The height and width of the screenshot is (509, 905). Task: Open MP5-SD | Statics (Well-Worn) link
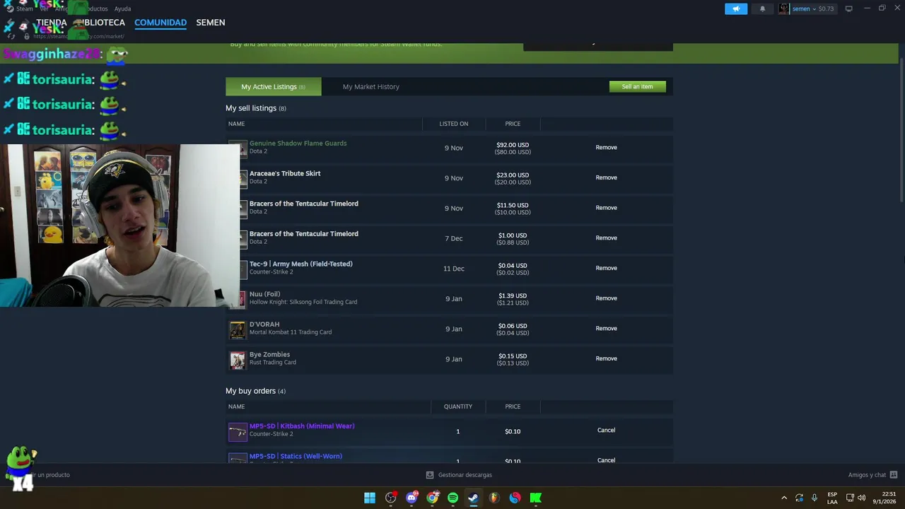(x=296, y=456)
